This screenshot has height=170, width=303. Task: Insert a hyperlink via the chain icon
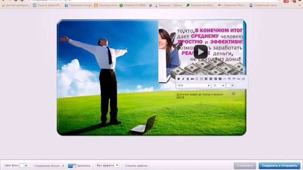pyautogui.click(x=239, y=79)
